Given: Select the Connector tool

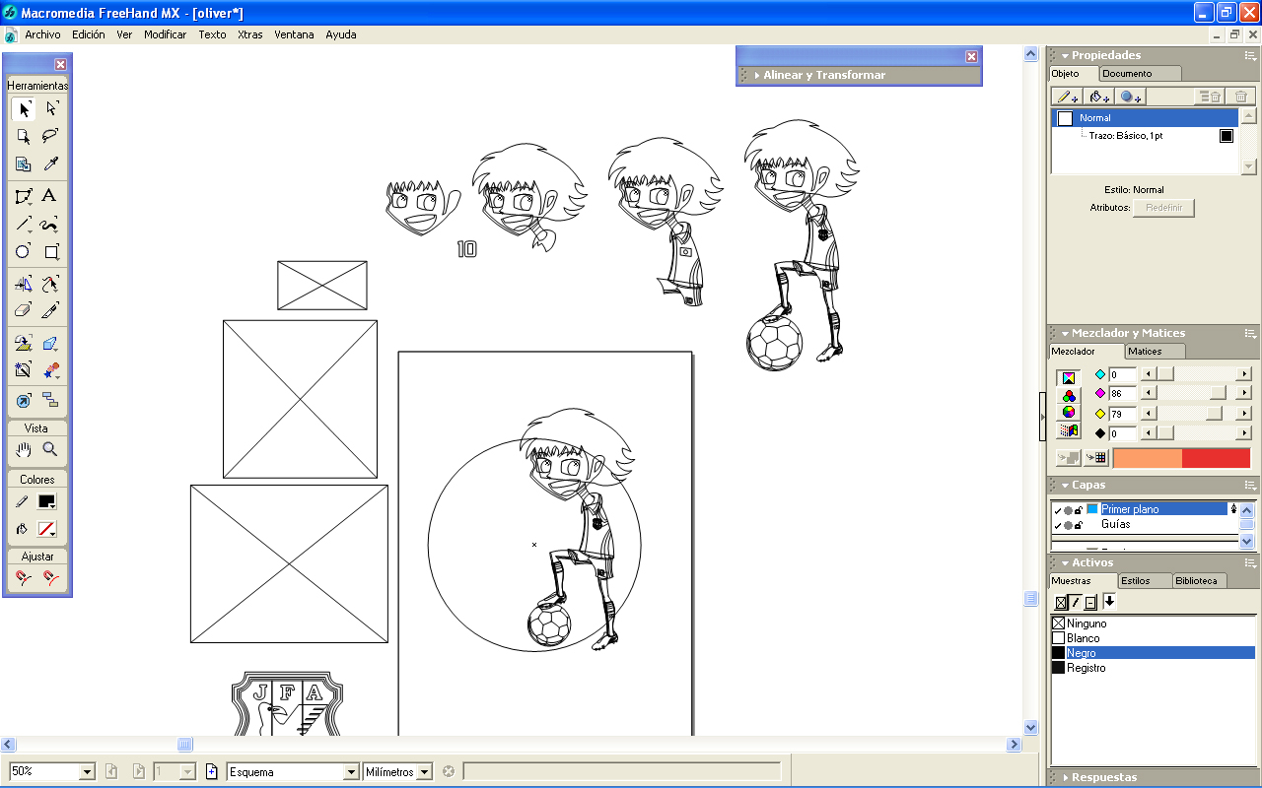Looking at the screenshot, I should point(51,399).
